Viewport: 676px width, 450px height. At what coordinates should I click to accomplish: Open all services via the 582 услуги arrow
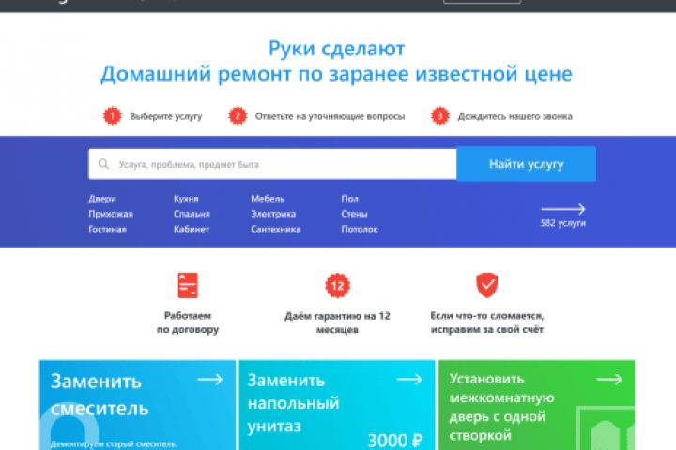563,209
